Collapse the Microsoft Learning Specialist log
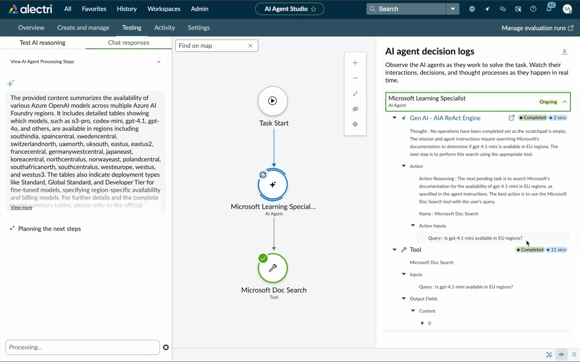 pos(565,102)
